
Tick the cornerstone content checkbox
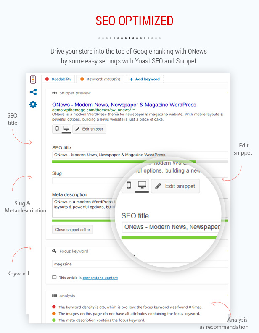pos(54,278)
